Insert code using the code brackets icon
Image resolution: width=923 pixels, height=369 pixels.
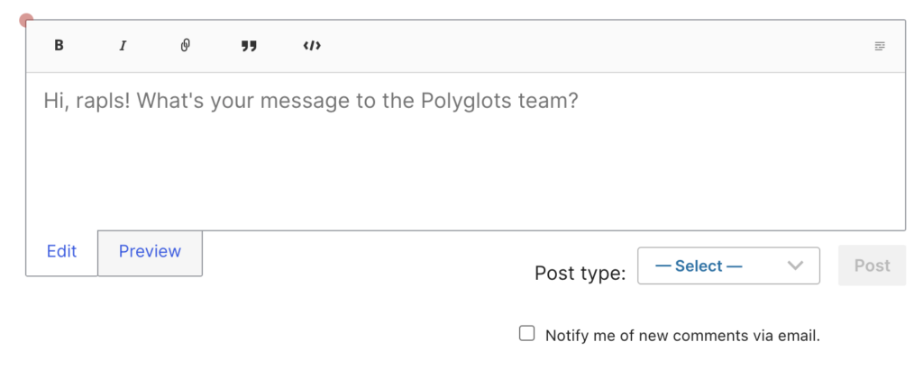click(312, 46)
